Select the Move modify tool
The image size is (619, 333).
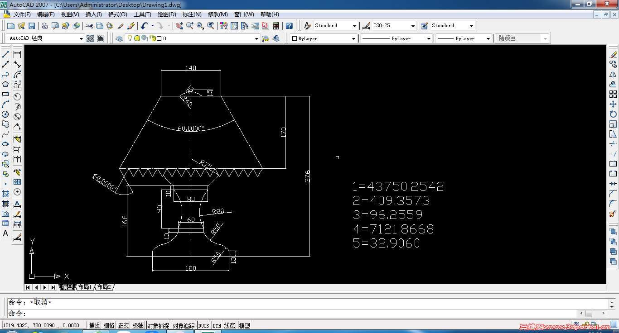coord(613,104)
